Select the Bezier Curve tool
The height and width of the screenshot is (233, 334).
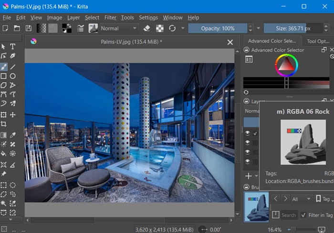coord(3,94)
